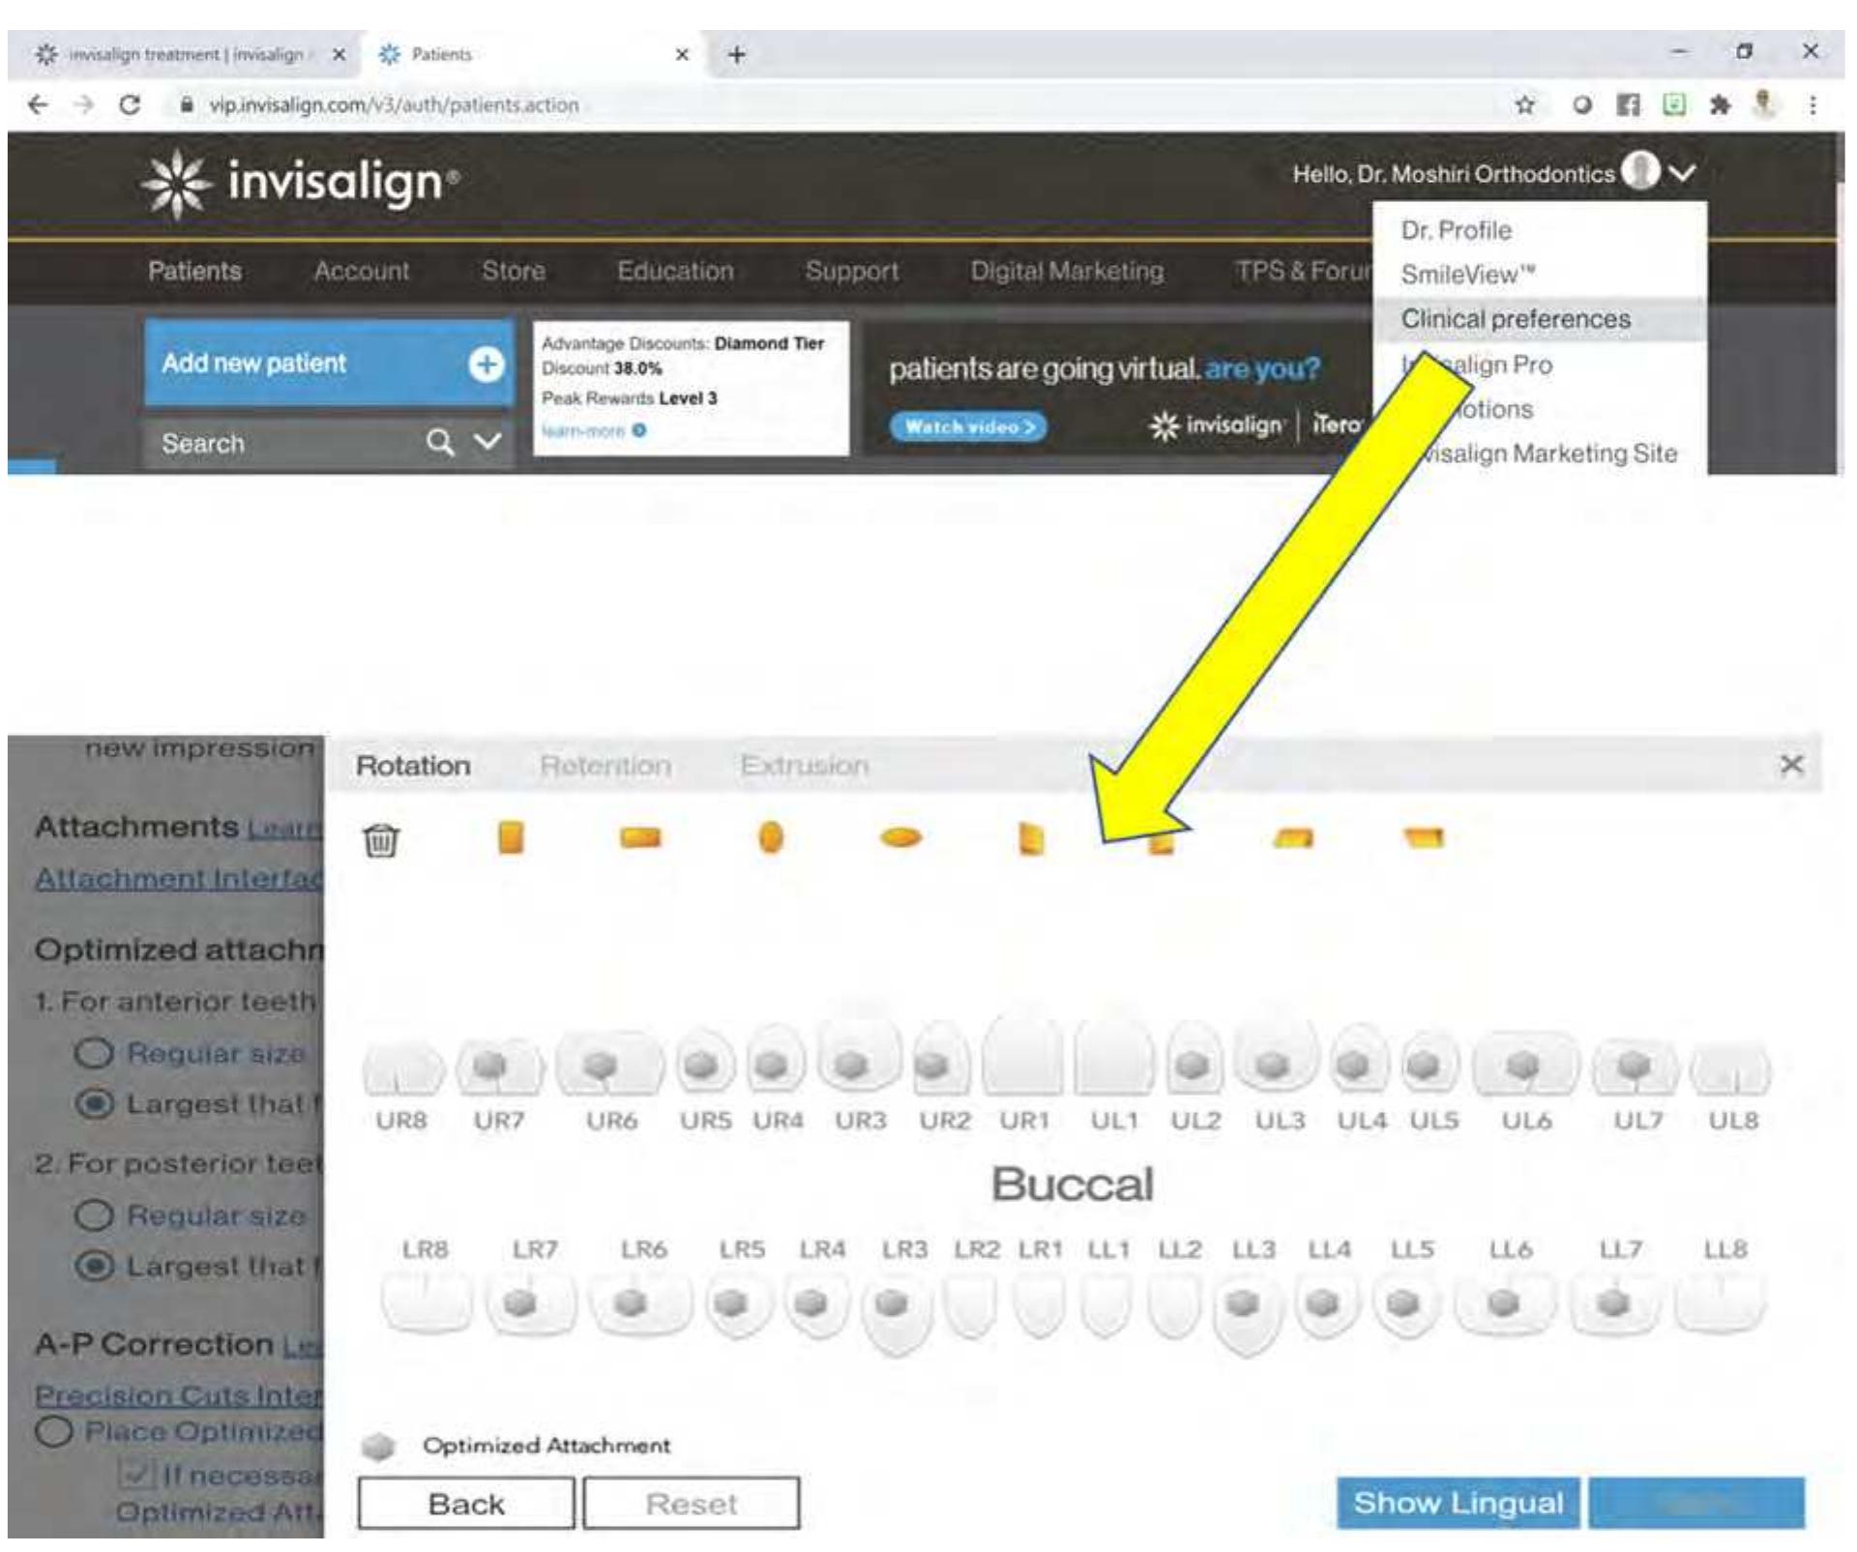This screenshot has height=1552, width=1857.
Task: Select the vertical ellipsoid attachment shape
Action: coord(771,837)
